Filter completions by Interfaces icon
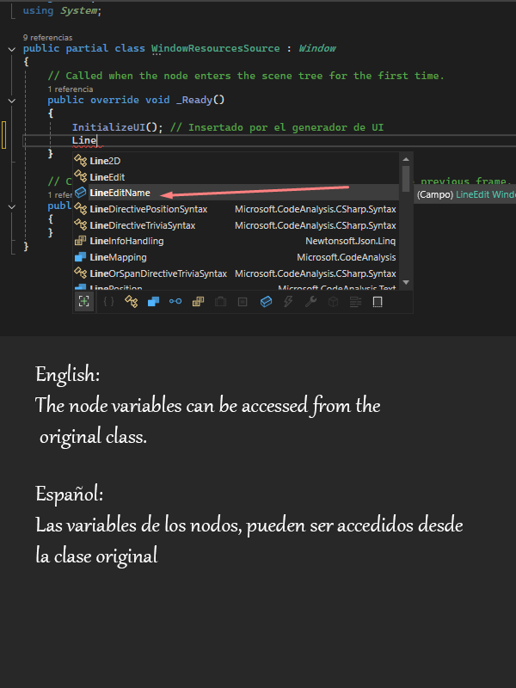Screen dimensions: 516x688 click(x=175, y=302)
